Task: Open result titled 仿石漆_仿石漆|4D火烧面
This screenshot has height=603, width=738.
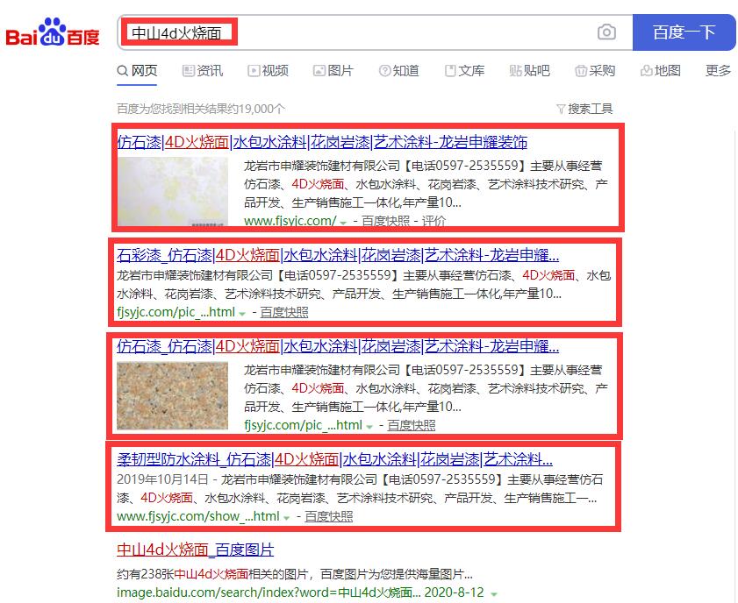Action: tap(338, 346)
